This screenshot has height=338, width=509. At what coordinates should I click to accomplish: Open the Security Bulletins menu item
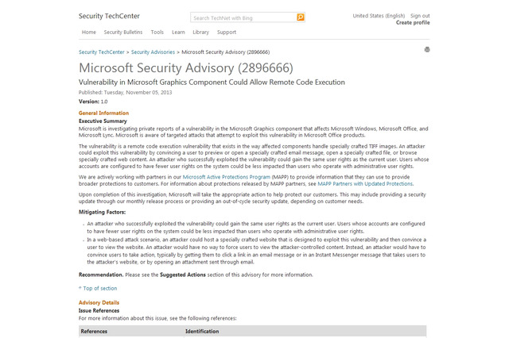[x=123, y=33]
